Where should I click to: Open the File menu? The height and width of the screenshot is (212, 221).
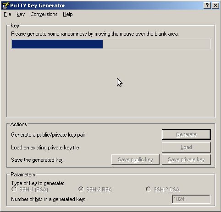pos(7,14)
